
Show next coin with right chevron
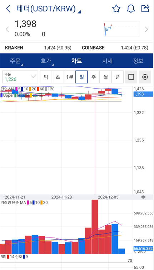point(146,29)
